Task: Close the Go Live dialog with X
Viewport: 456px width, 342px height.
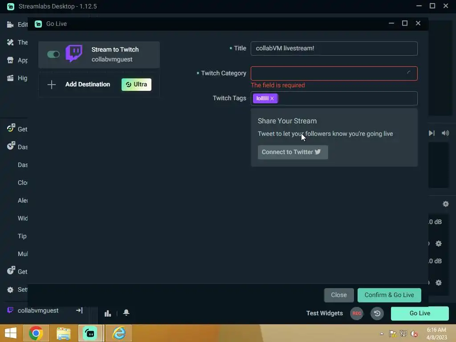Action: click(418, 23)
